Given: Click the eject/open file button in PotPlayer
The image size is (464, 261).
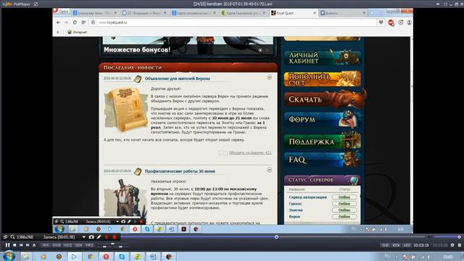Looking at the screenshot, I should [34, 245].
